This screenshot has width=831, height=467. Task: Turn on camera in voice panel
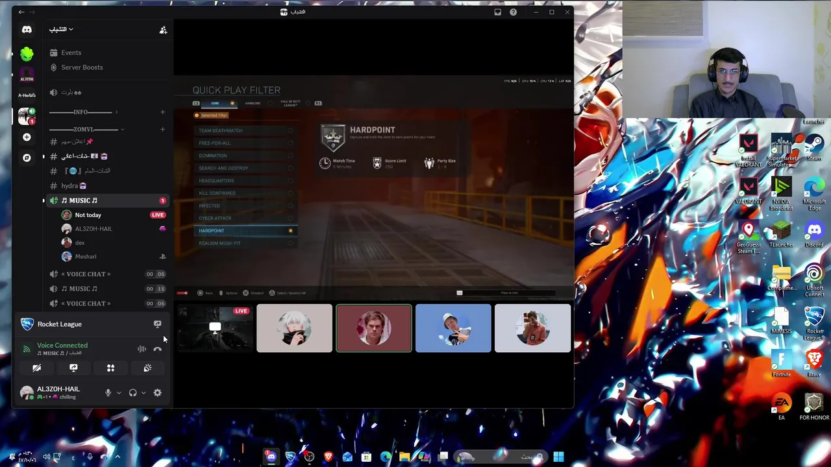tap(36, 368)
